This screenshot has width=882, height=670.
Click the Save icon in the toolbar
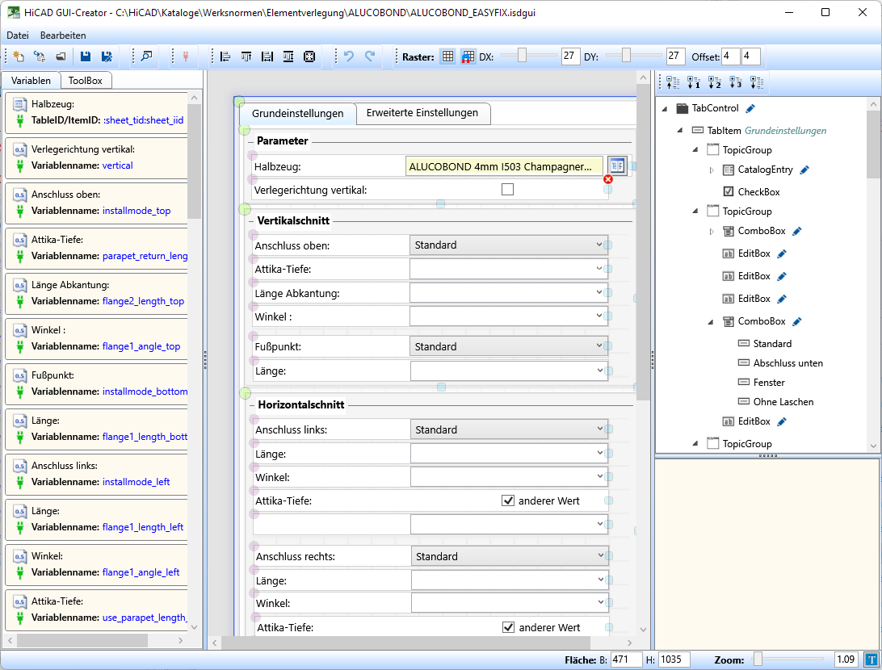(85, 57)
